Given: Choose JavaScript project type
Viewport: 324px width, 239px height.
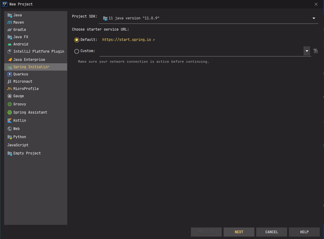Looking at the screenshot, I should [x=36, y=145].
